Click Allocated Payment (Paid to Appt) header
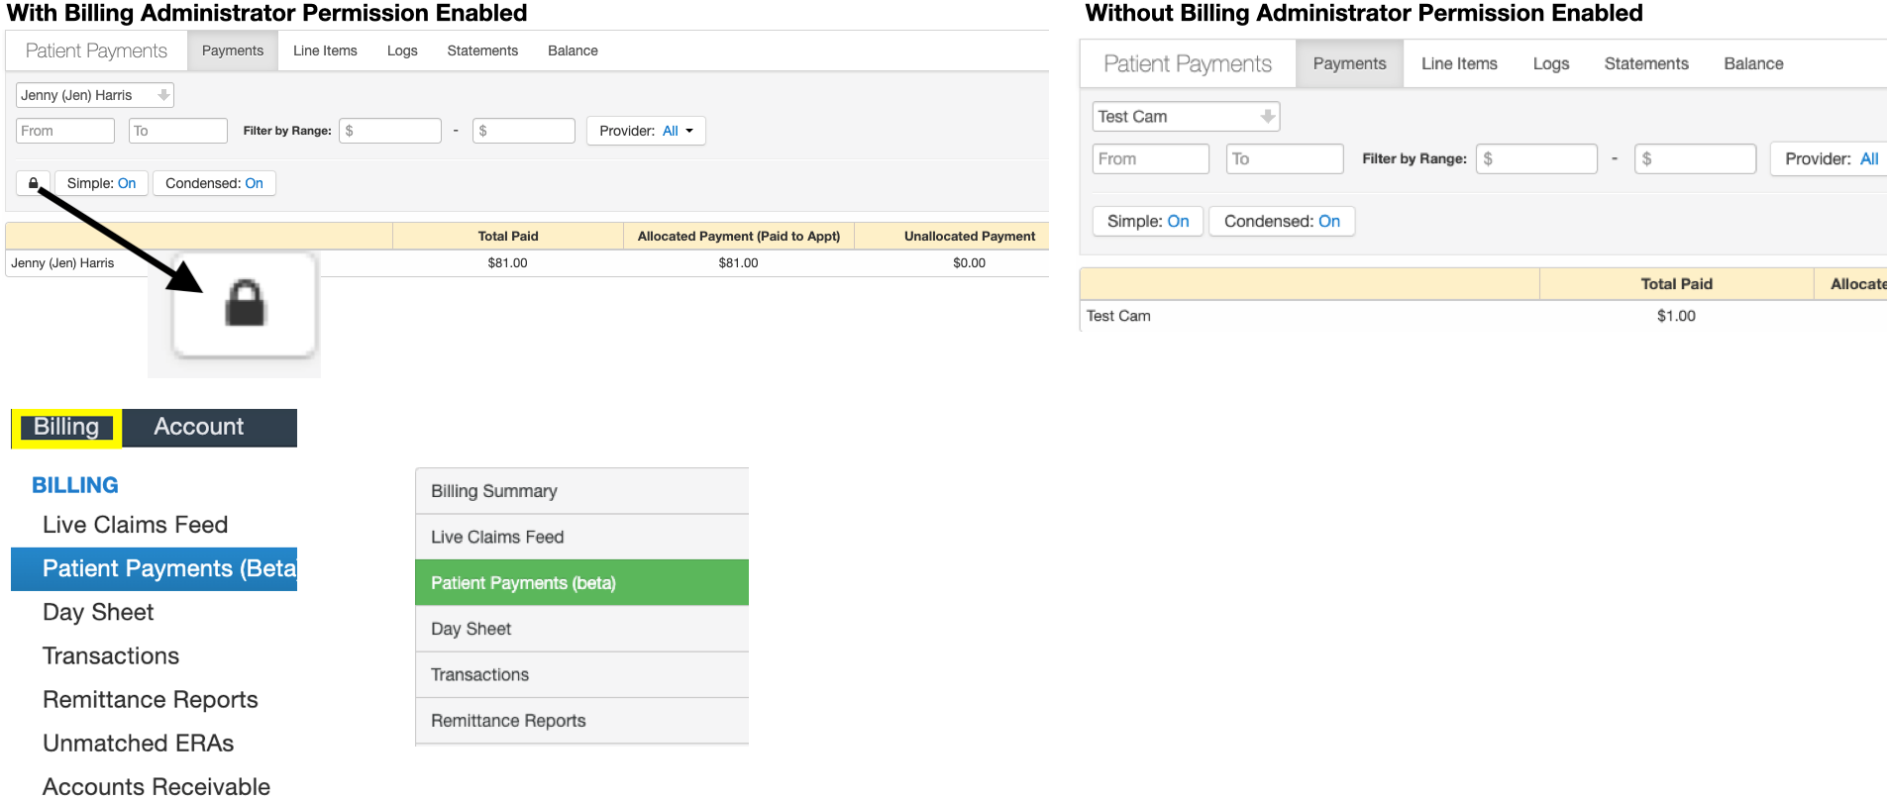1887x800 pixels. tap(739, 236)
